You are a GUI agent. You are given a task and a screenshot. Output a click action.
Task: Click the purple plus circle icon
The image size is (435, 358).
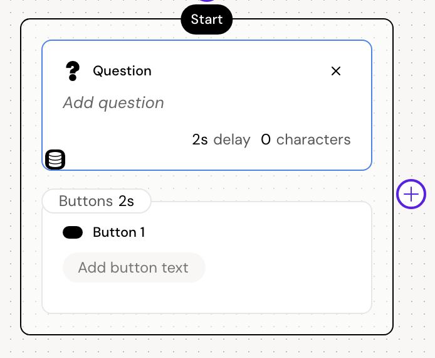(x=411, y=194)
